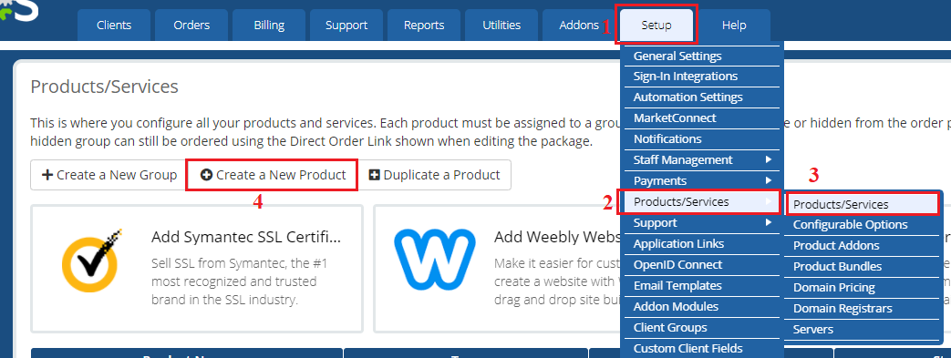Select Products/Services in the submenu

[863, 204]
